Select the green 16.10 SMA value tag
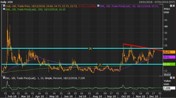176x98 pixels. click(x=169, y=64)
